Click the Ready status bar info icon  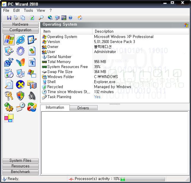(x=4, y=179)
